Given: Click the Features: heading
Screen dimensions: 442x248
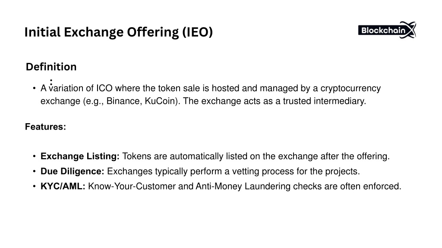Looking at the screenshot, I should [45, 127].
